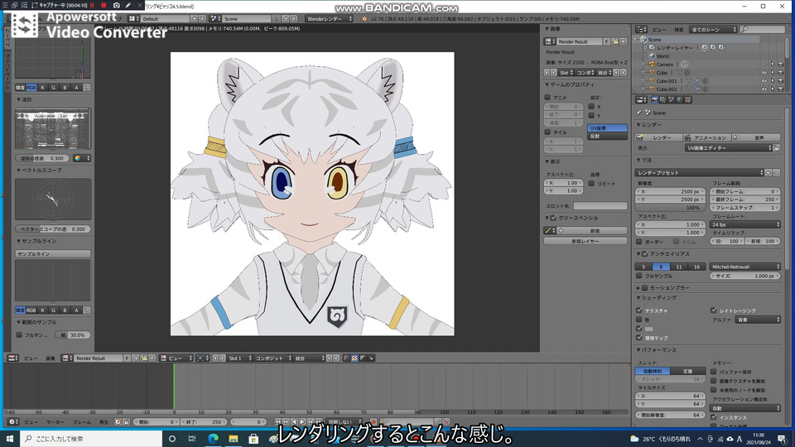Enable the アニメ checkbox

pos(547,98)
